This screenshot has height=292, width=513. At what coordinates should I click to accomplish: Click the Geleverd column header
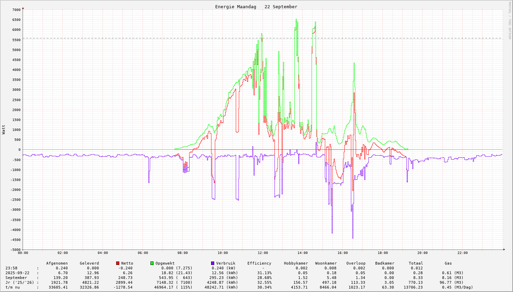click(89, 263)
